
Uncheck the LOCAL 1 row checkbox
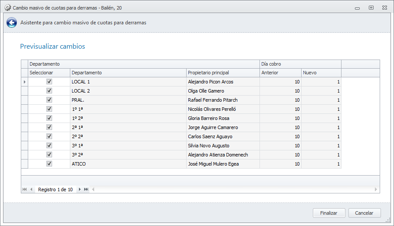[x=49, y=82]
